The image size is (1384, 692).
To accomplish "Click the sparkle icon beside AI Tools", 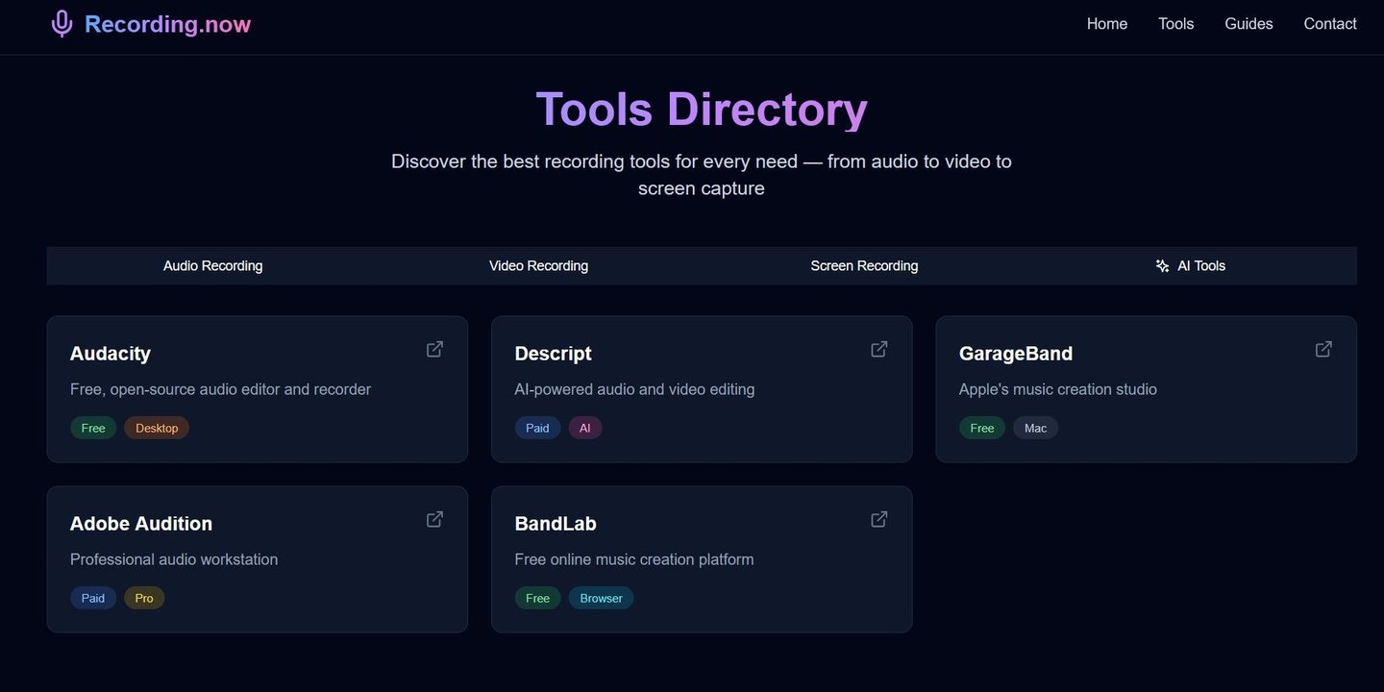I will click(1162, 266).
